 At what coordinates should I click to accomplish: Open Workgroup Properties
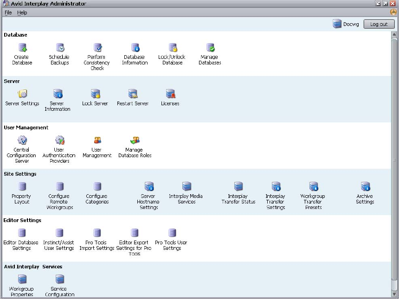22,286
